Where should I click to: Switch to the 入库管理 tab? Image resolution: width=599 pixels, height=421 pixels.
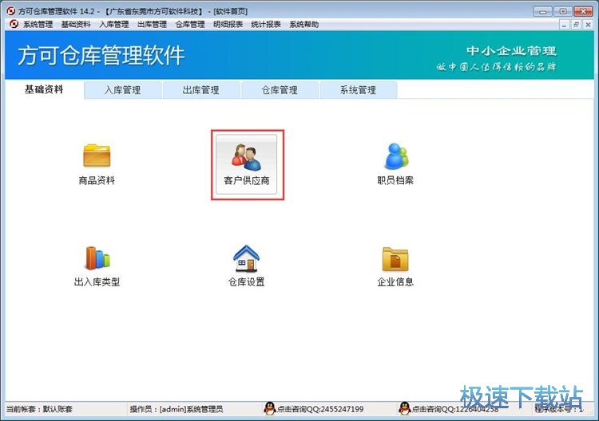click(123, 90)
